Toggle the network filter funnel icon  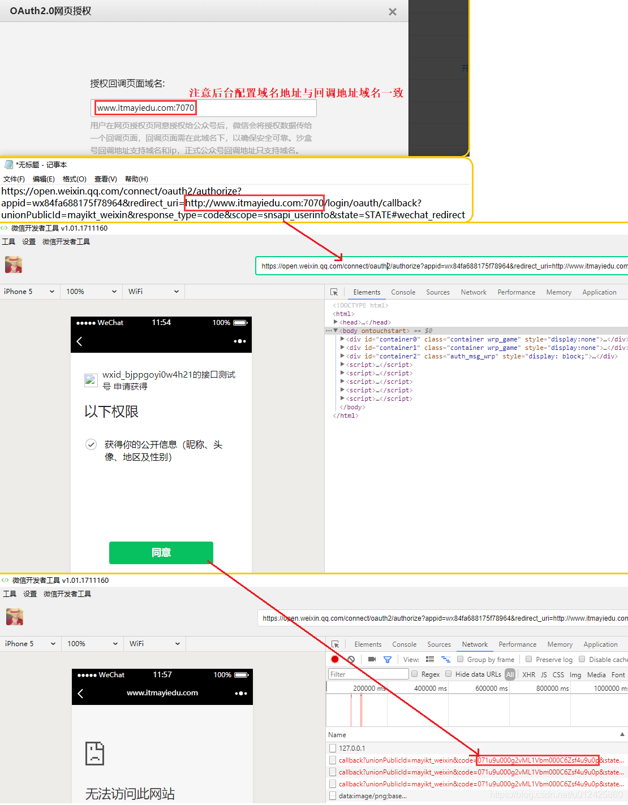tap(388, 659)
